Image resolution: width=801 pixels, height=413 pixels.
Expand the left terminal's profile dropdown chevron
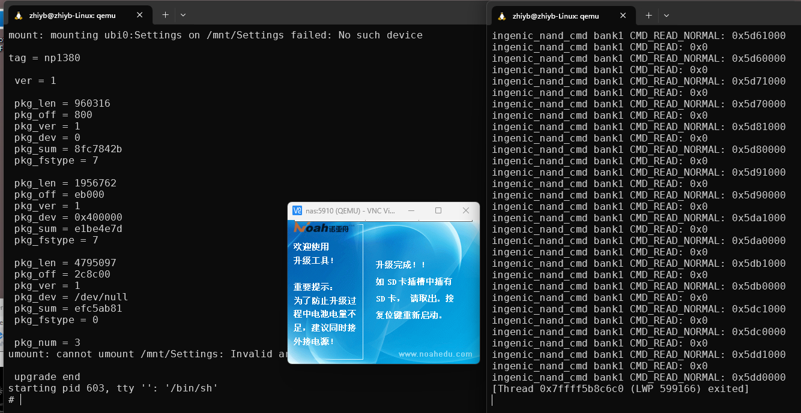(x=183, y=15)
